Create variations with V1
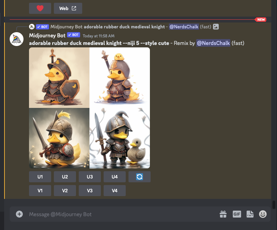Screen dimensions: 277x230 click(40, 191)
